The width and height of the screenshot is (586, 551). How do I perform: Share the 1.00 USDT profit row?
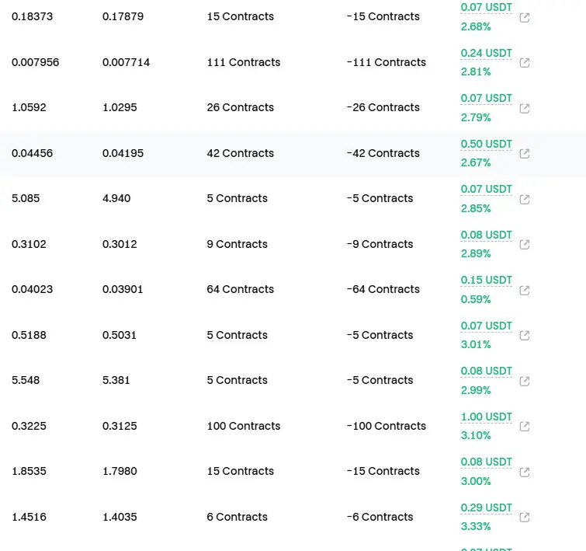[x=525, y=427]
